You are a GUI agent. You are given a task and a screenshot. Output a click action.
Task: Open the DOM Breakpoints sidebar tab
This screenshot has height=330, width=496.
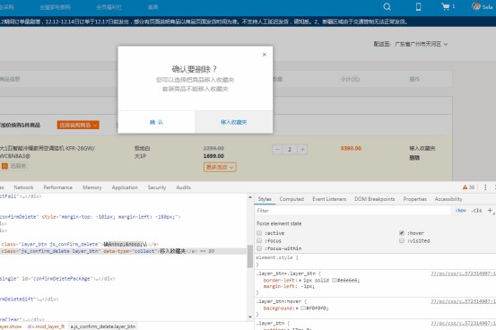coord(375,199)
